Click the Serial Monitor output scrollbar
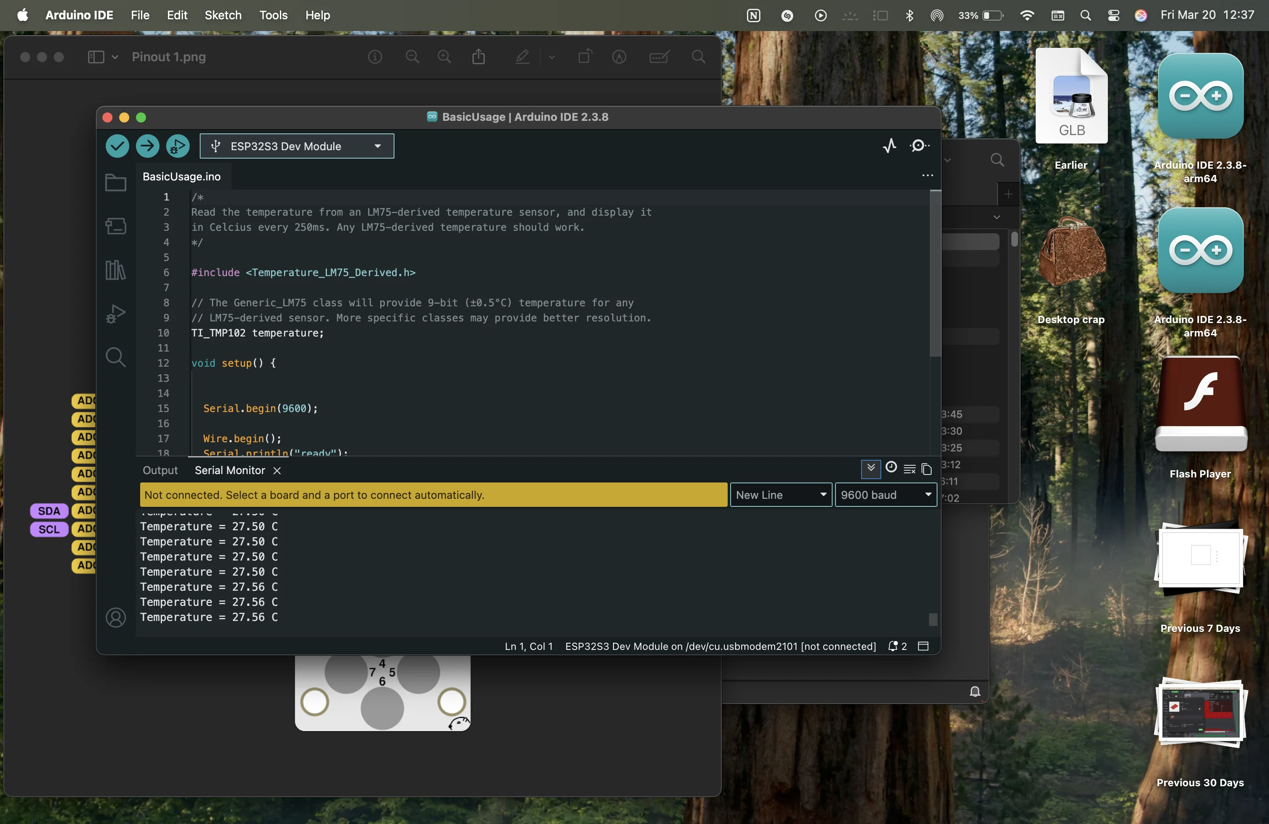Viewport: 1269px width, 824px height. (933, 619)
